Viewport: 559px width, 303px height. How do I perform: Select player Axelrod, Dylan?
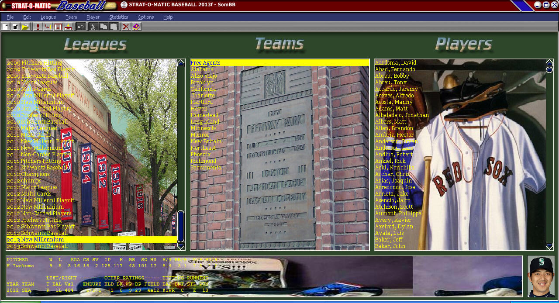(394, 227)
